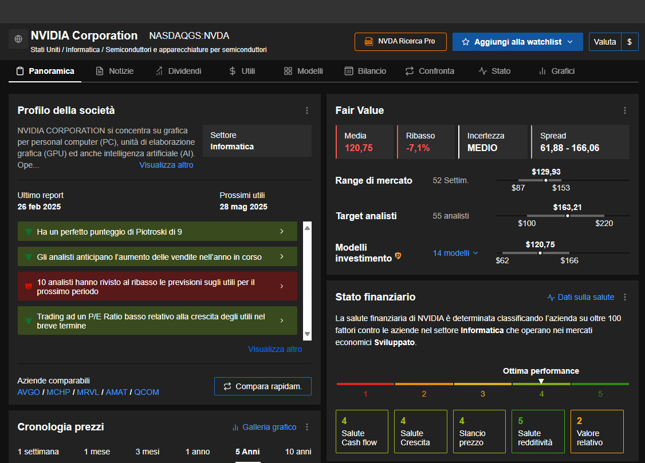Viewport: 645px width, 463px height.
Task: Click the swap arrows icon on Compara rapidam.
Action: pos(227,386)
